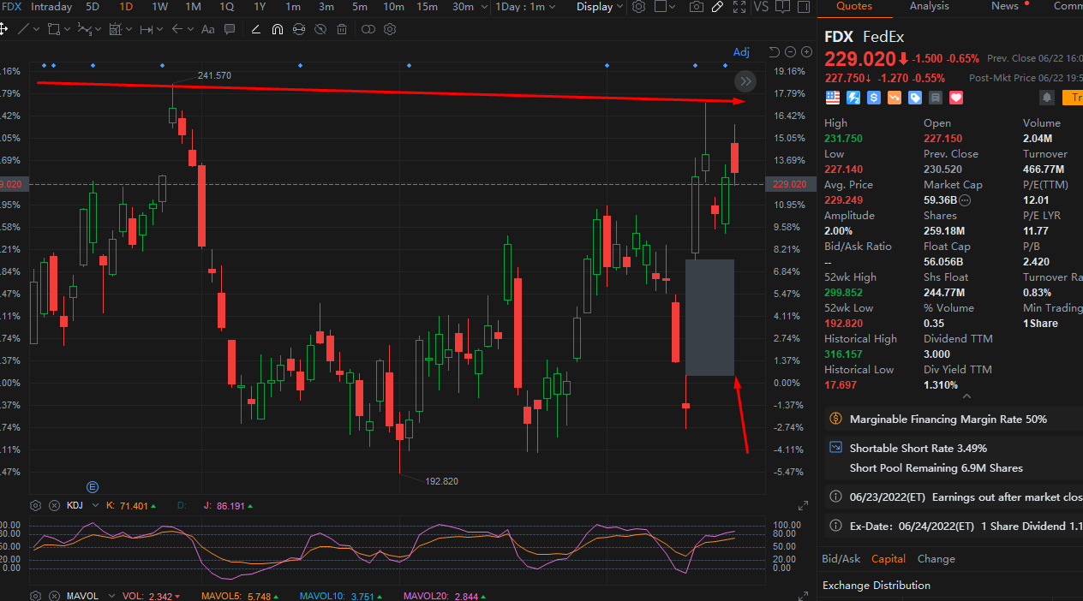Open the KDJ indicator dropdown arrow
Image resolution: width=1083 pixels, height=601 pixels.
95,505
